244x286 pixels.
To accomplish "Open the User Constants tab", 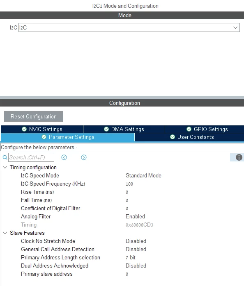I will (x=189, y=137).
